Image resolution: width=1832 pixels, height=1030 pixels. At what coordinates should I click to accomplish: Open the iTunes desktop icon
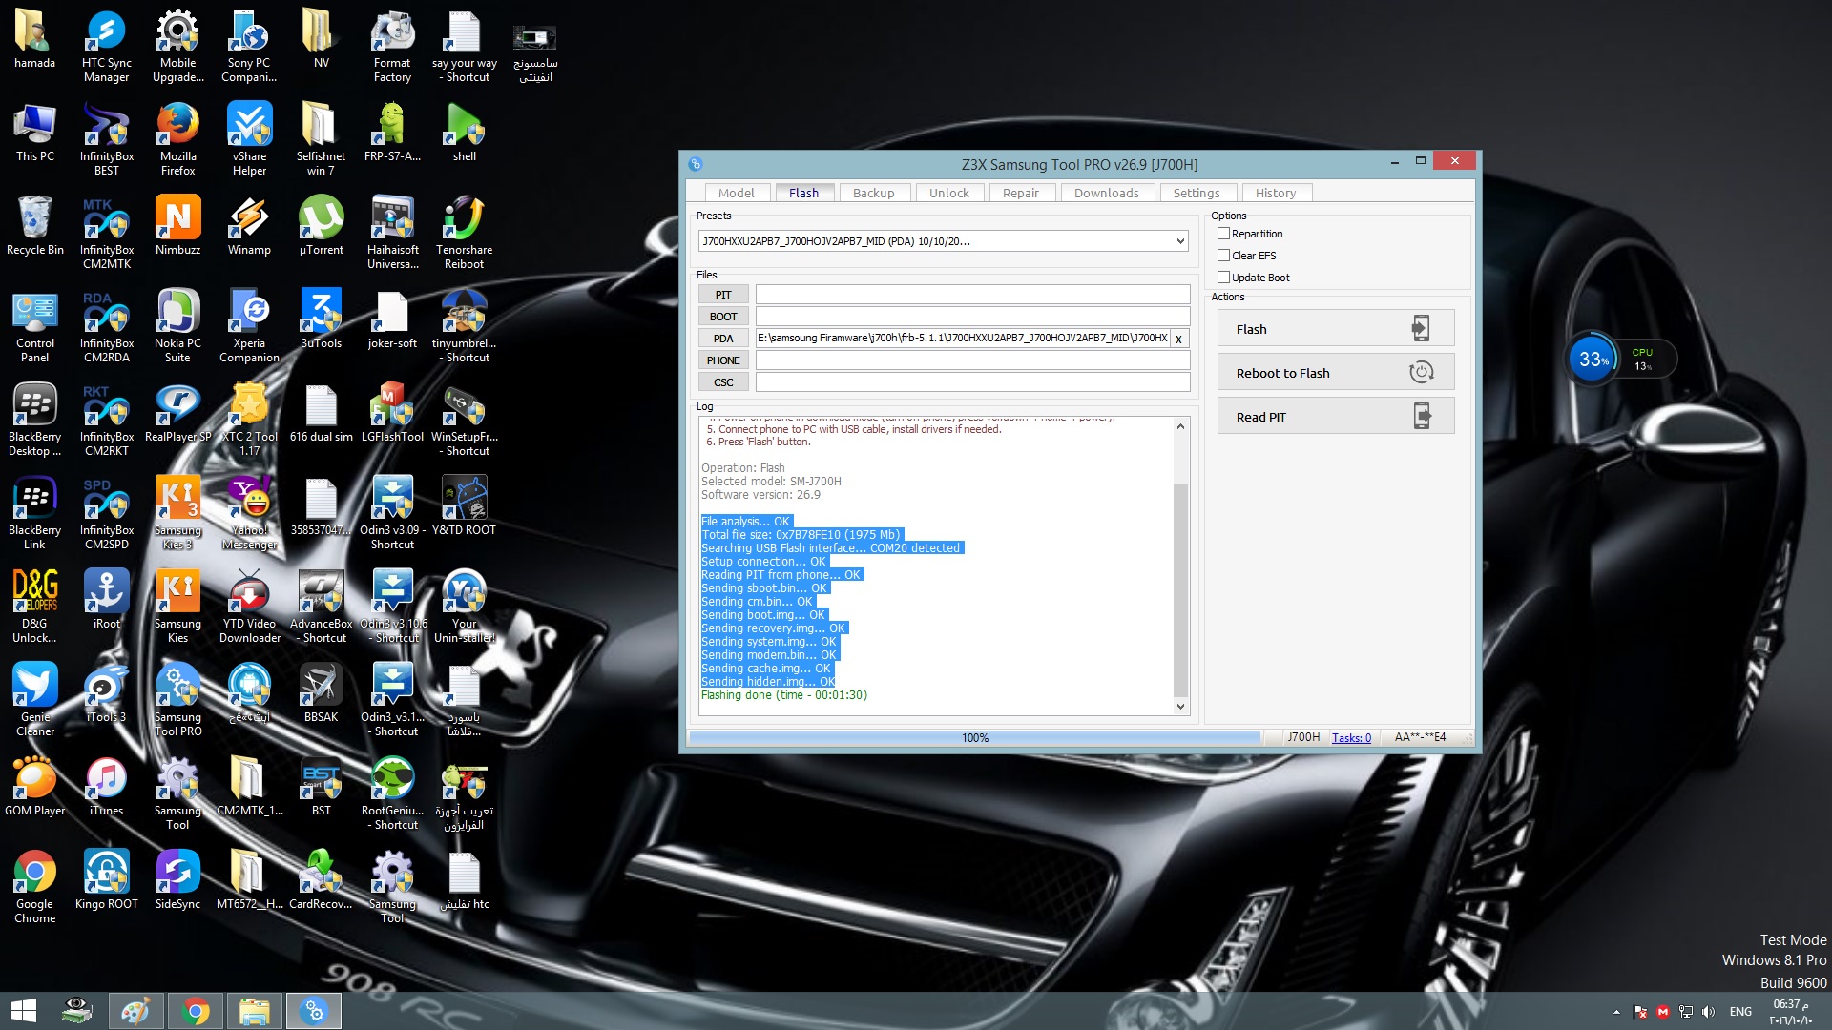tap(106, 787)
